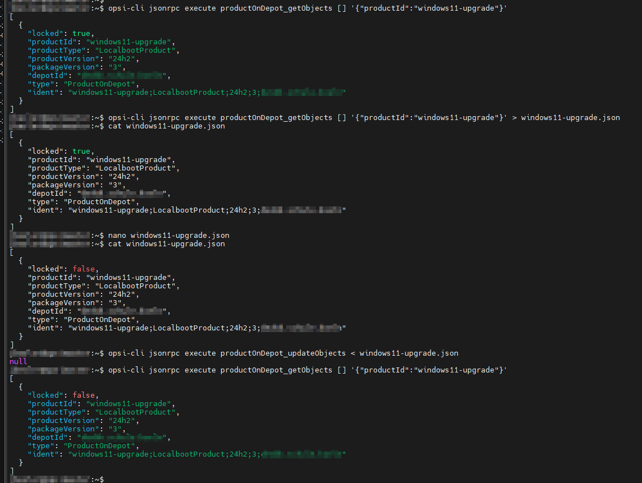The height and width of the screenshot is (483, 642).
Task: Click the "ProductOnDepot" type value in bottom block
Action: (x=100, y=446)
